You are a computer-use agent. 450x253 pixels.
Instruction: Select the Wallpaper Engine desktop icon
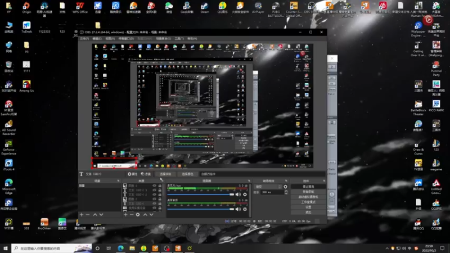click(418, 29)
